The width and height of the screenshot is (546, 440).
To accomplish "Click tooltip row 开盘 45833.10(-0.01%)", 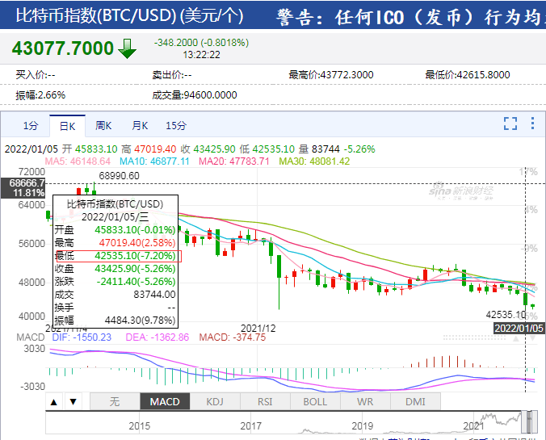I will 115,230.
